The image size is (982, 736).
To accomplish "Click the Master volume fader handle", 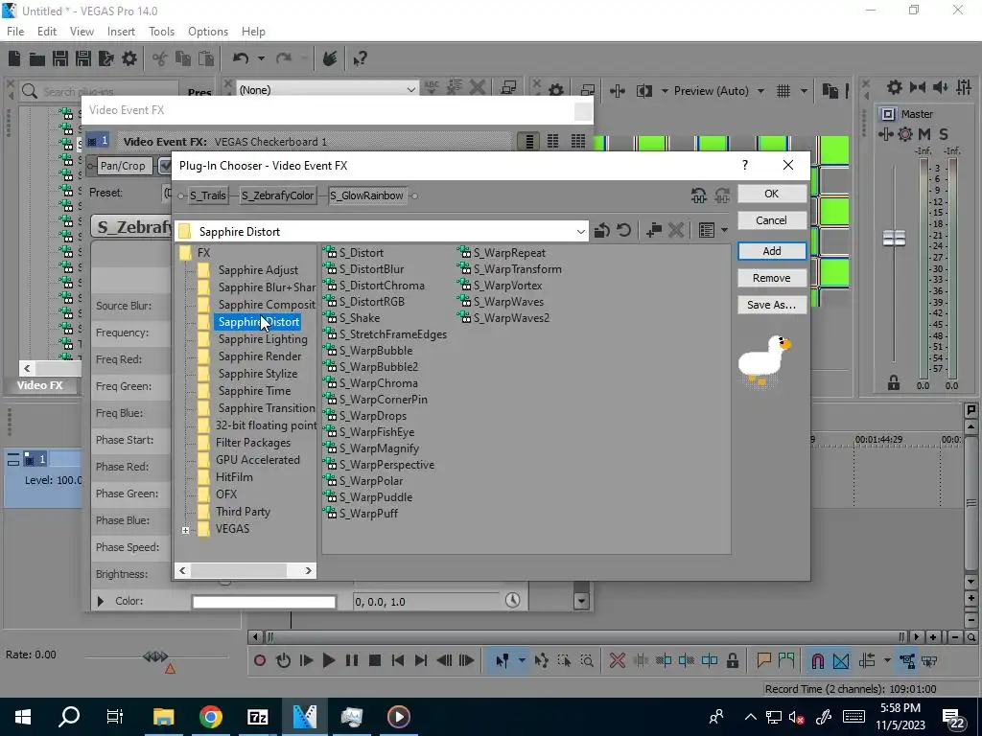I will tap(894, 238).
